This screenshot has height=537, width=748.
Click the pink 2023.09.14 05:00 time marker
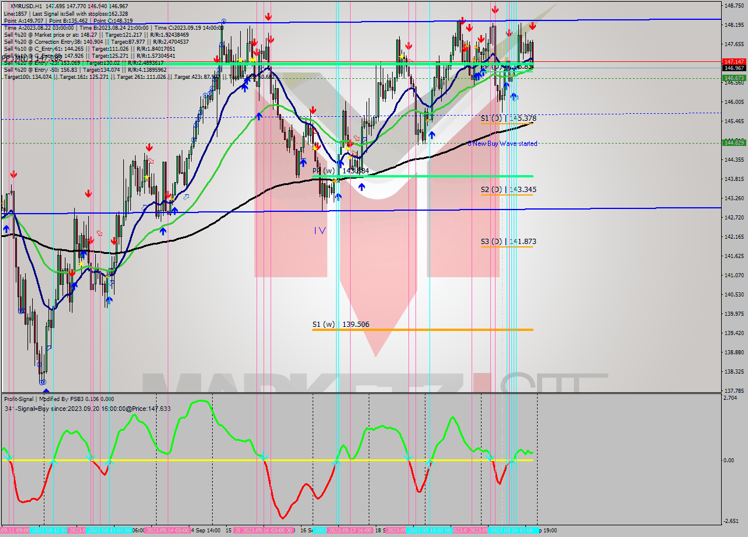pos(167,531)
